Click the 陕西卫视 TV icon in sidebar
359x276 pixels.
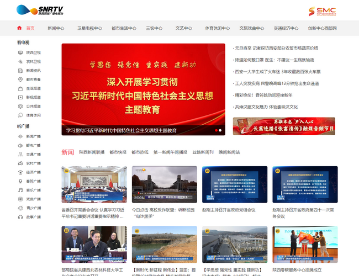point(20,53)
